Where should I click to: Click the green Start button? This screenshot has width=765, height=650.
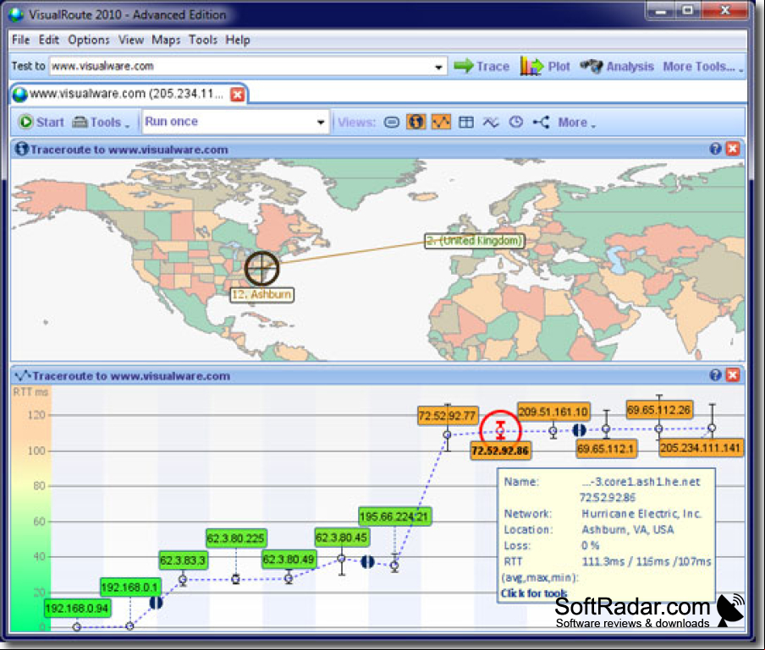click(x=41, y=122)
